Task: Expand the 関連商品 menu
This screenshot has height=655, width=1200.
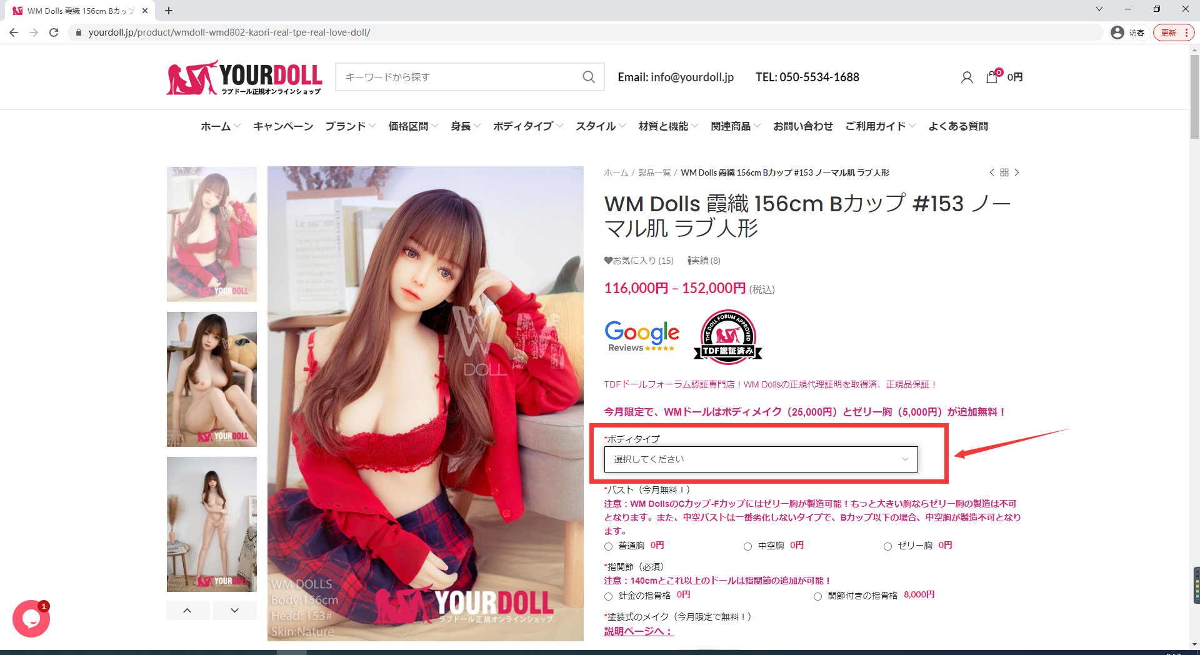Action: (736, 126)
